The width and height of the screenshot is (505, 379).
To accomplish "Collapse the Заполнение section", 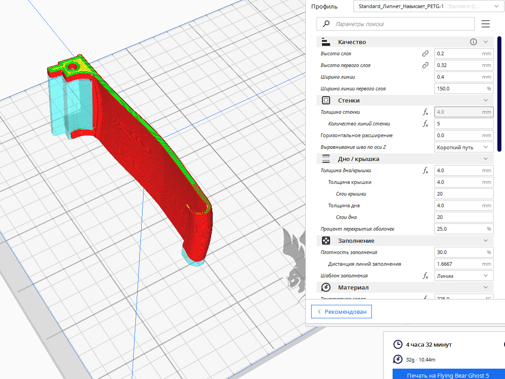I will click(485, 241).
